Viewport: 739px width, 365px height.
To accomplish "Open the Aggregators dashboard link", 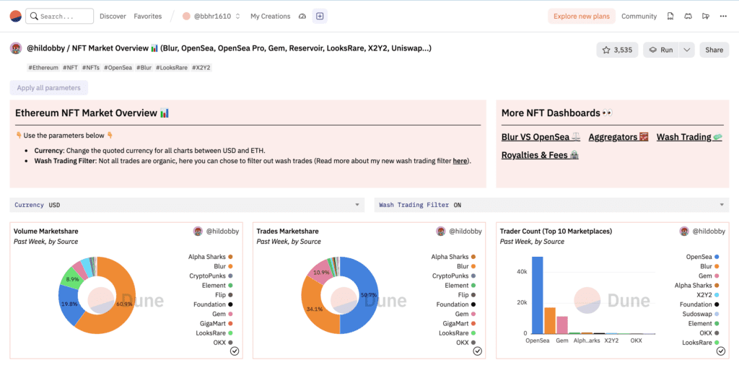I will pos(618,137).
